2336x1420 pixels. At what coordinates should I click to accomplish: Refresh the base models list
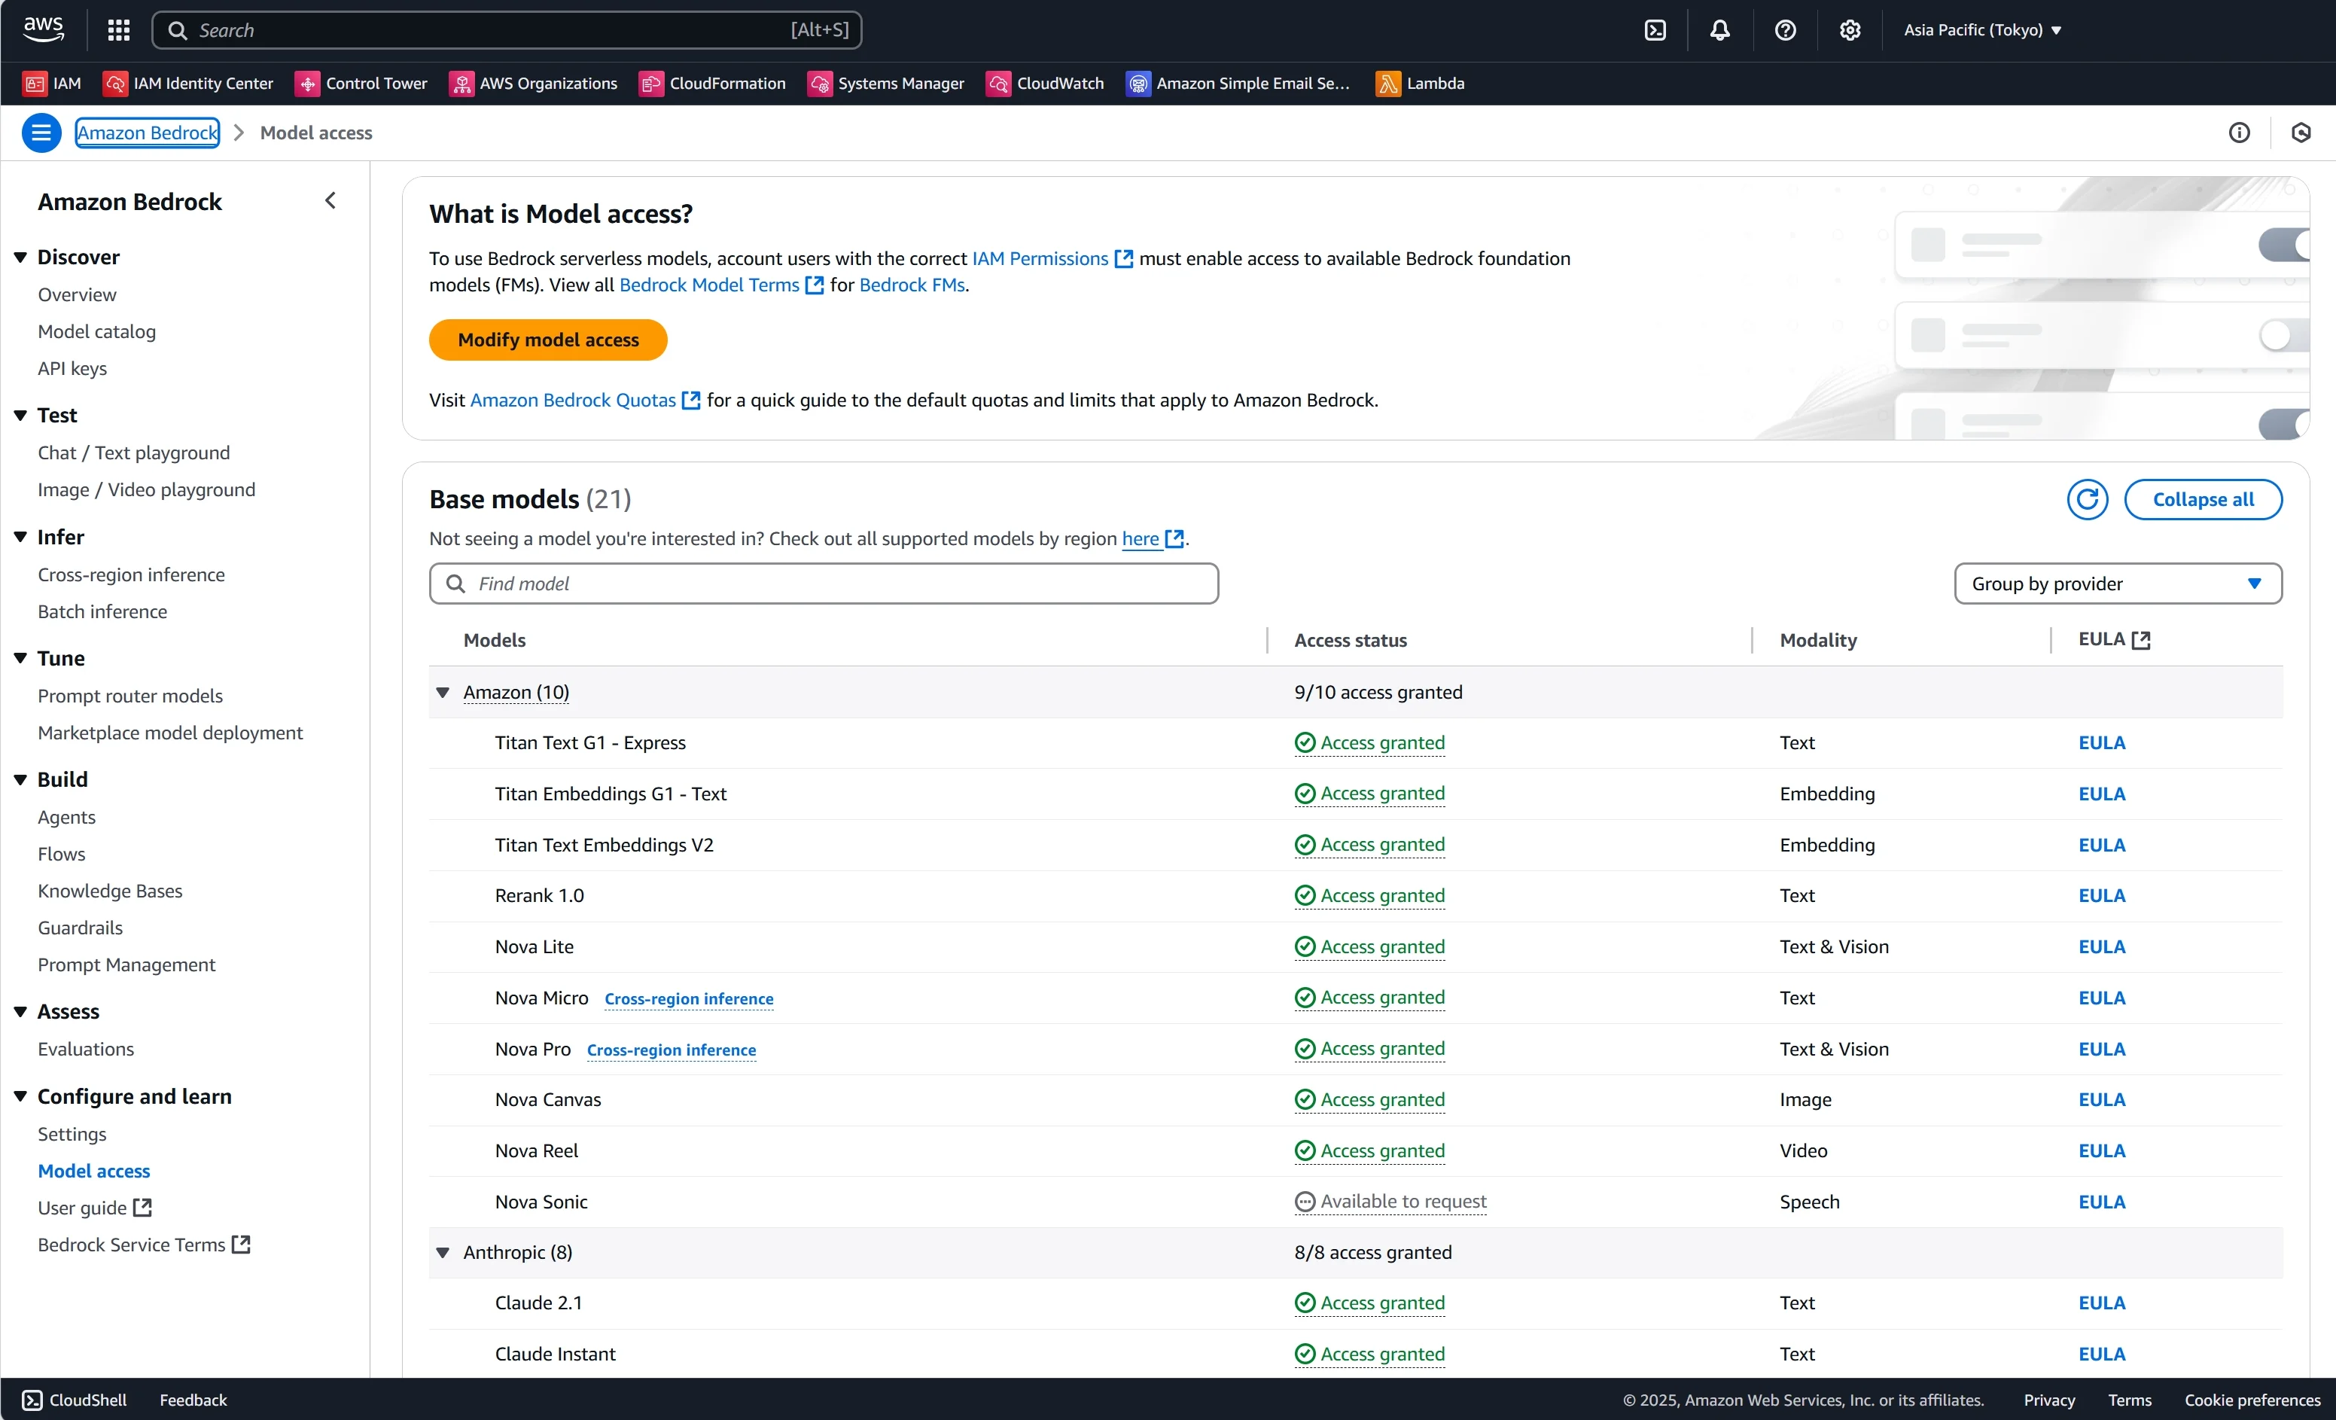pyautogui.click(x=2088, y=499)
